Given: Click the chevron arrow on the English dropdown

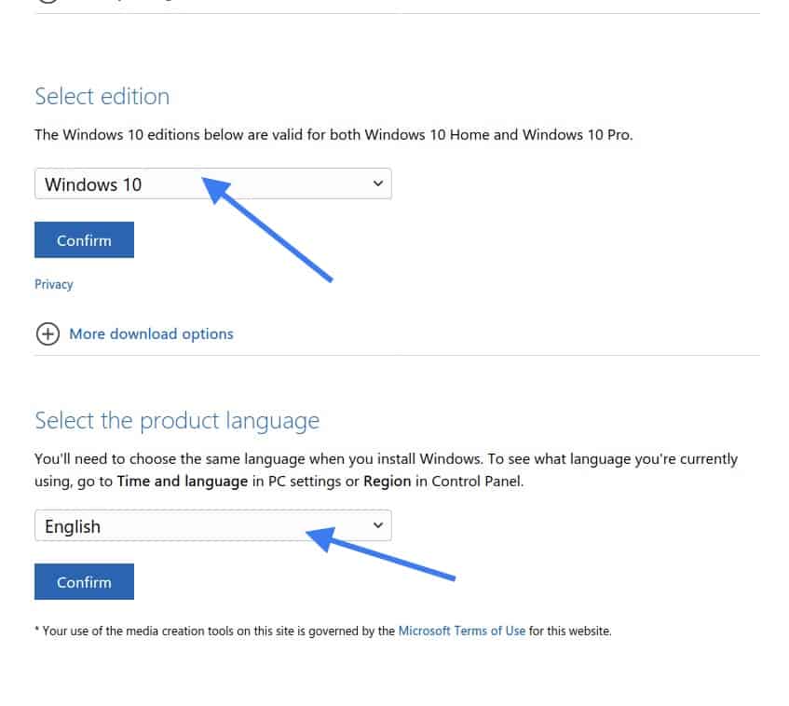Looking at the screenshot, I should click(x=378, y=525).
